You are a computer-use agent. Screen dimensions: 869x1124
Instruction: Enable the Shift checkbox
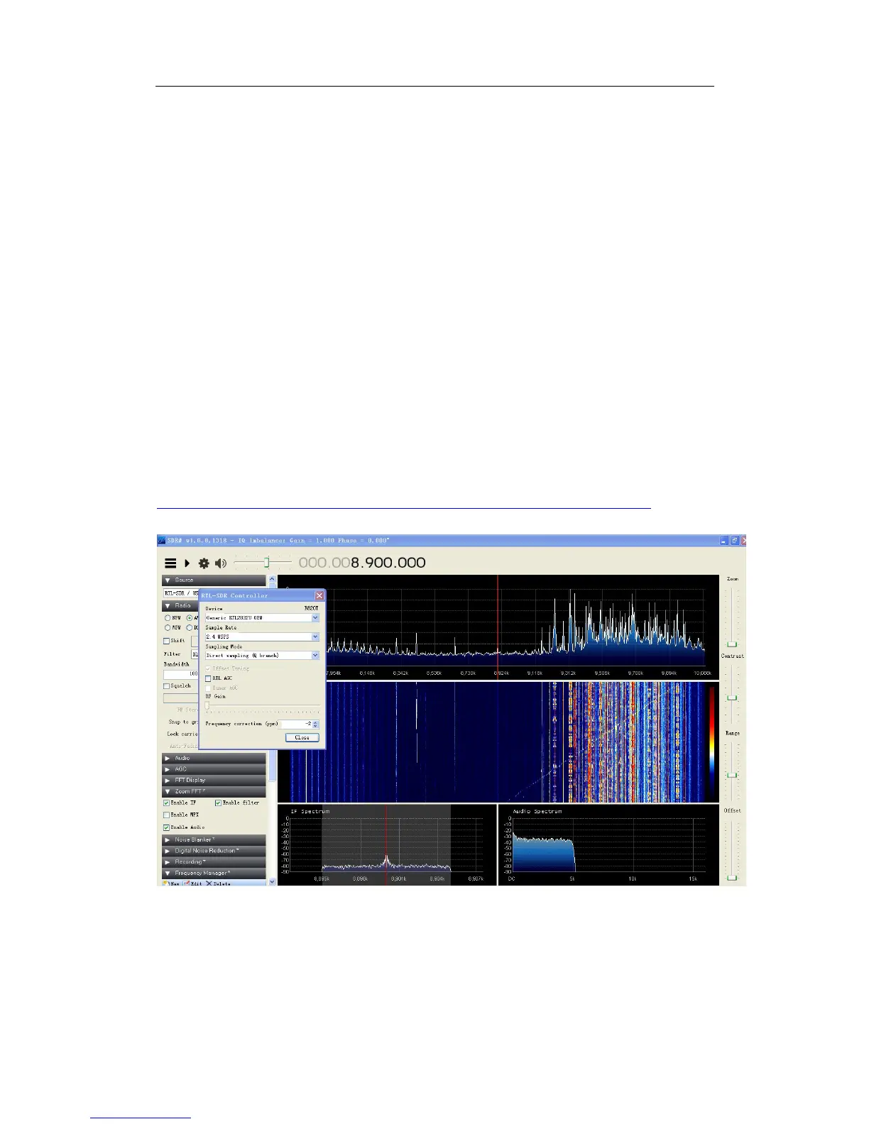pos(167,641)
